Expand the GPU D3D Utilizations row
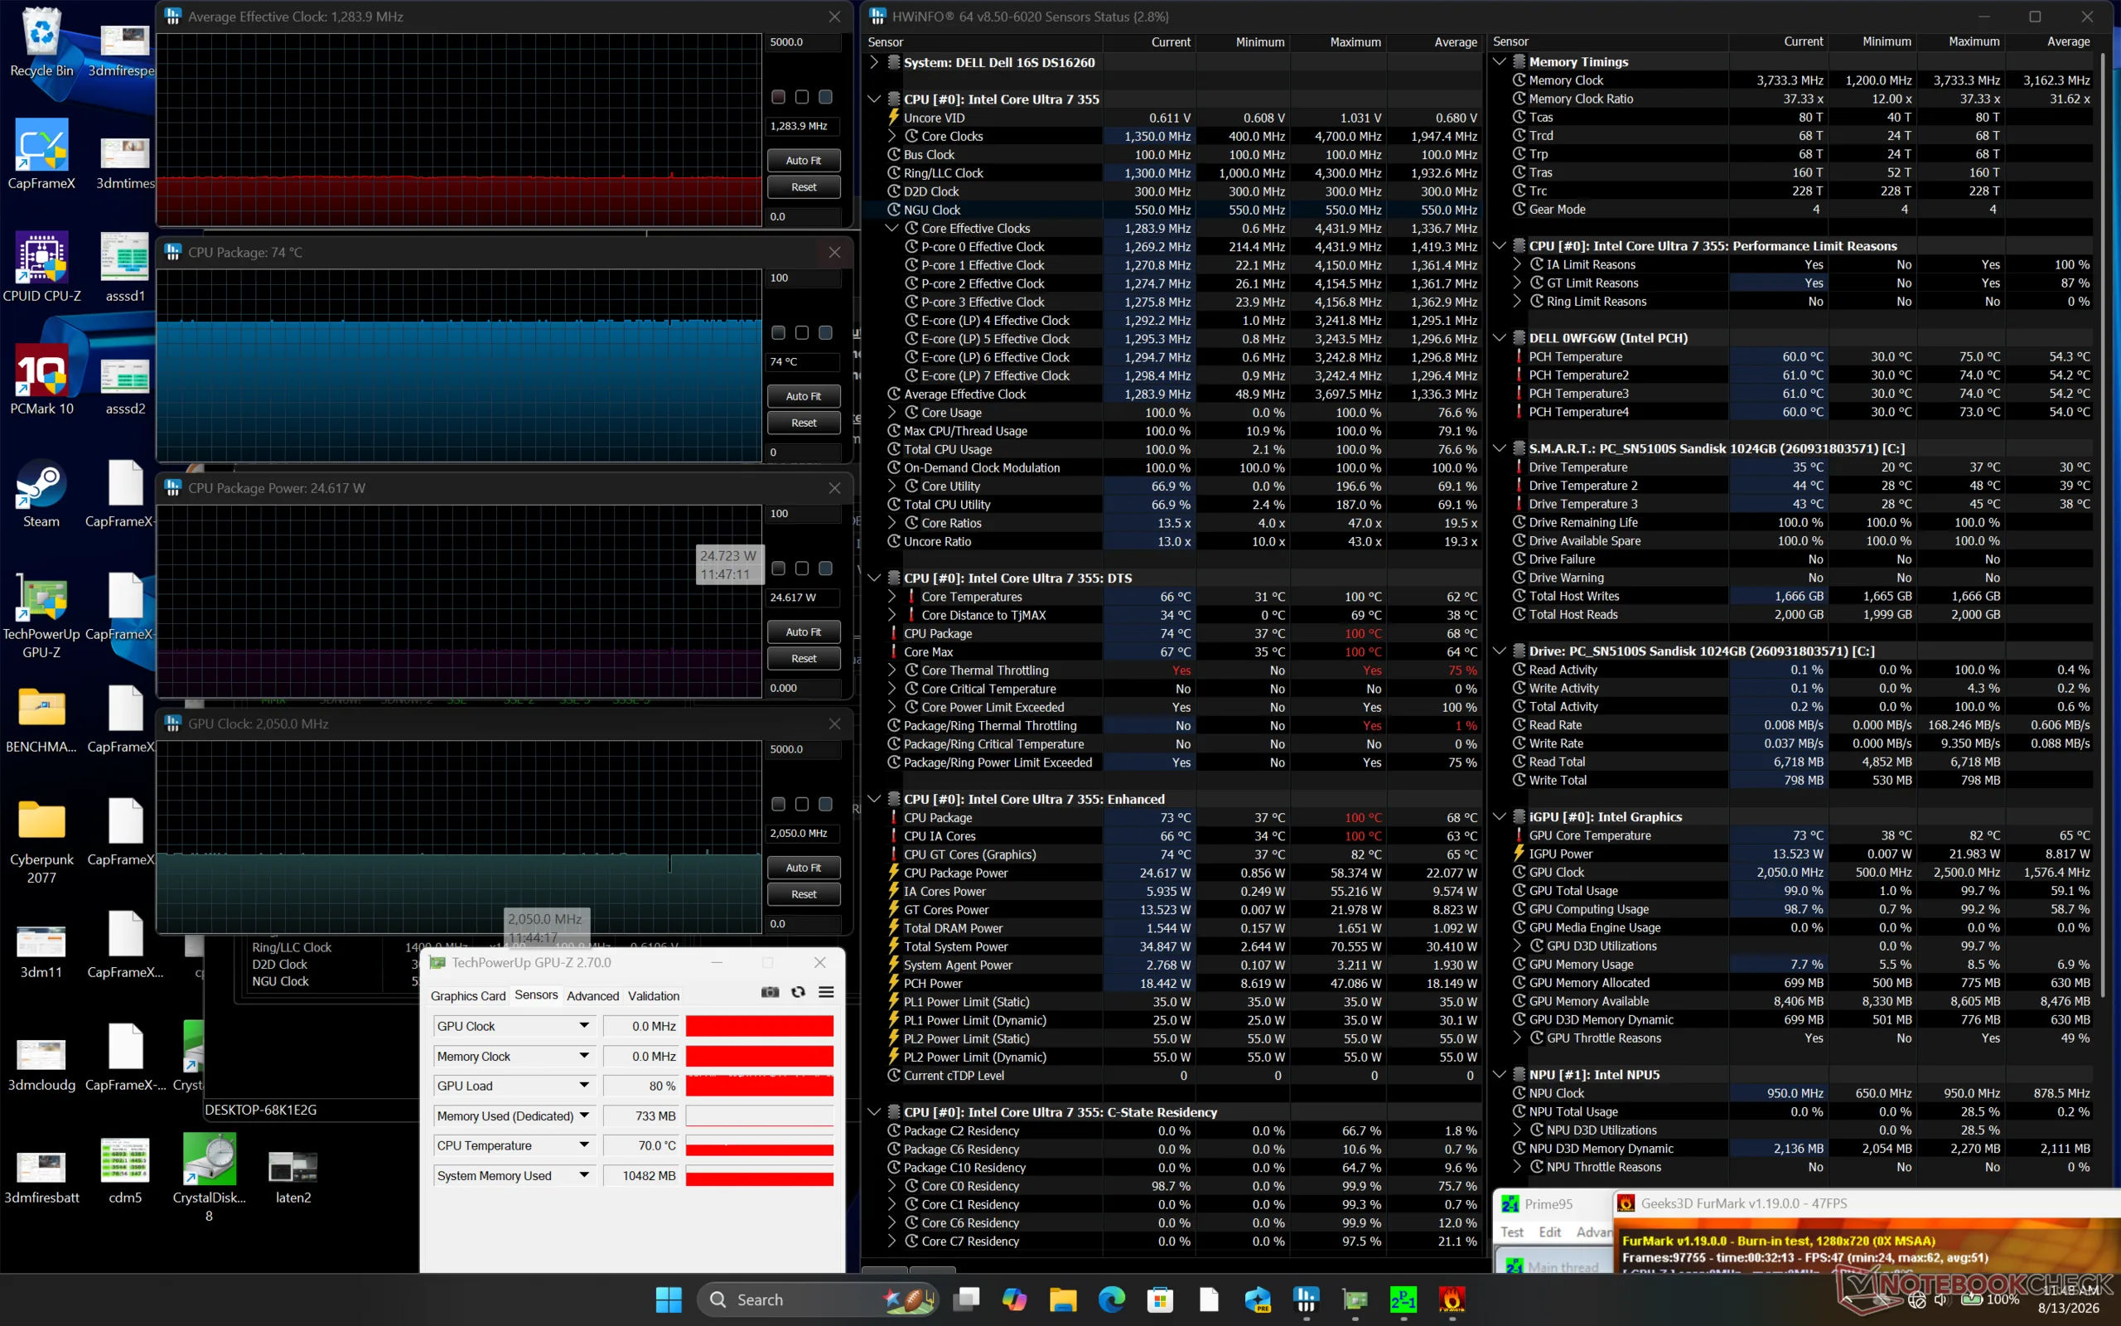 click(1517, 946)
